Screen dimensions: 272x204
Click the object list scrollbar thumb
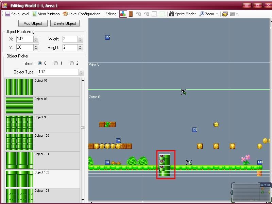(x=83, y=128)
